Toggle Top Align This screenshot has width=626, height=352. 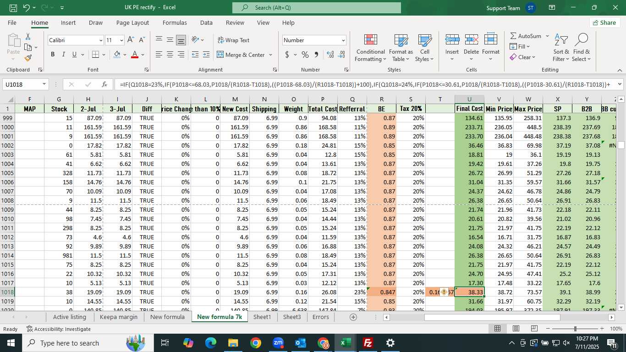point(159,40)
